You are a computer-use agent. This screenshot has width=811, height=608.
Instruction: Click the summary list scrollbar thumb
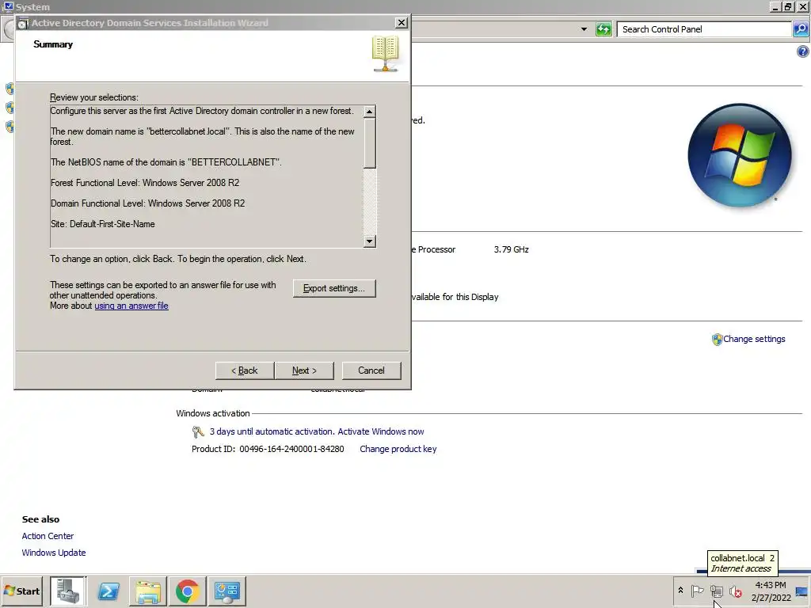point(369,143)
